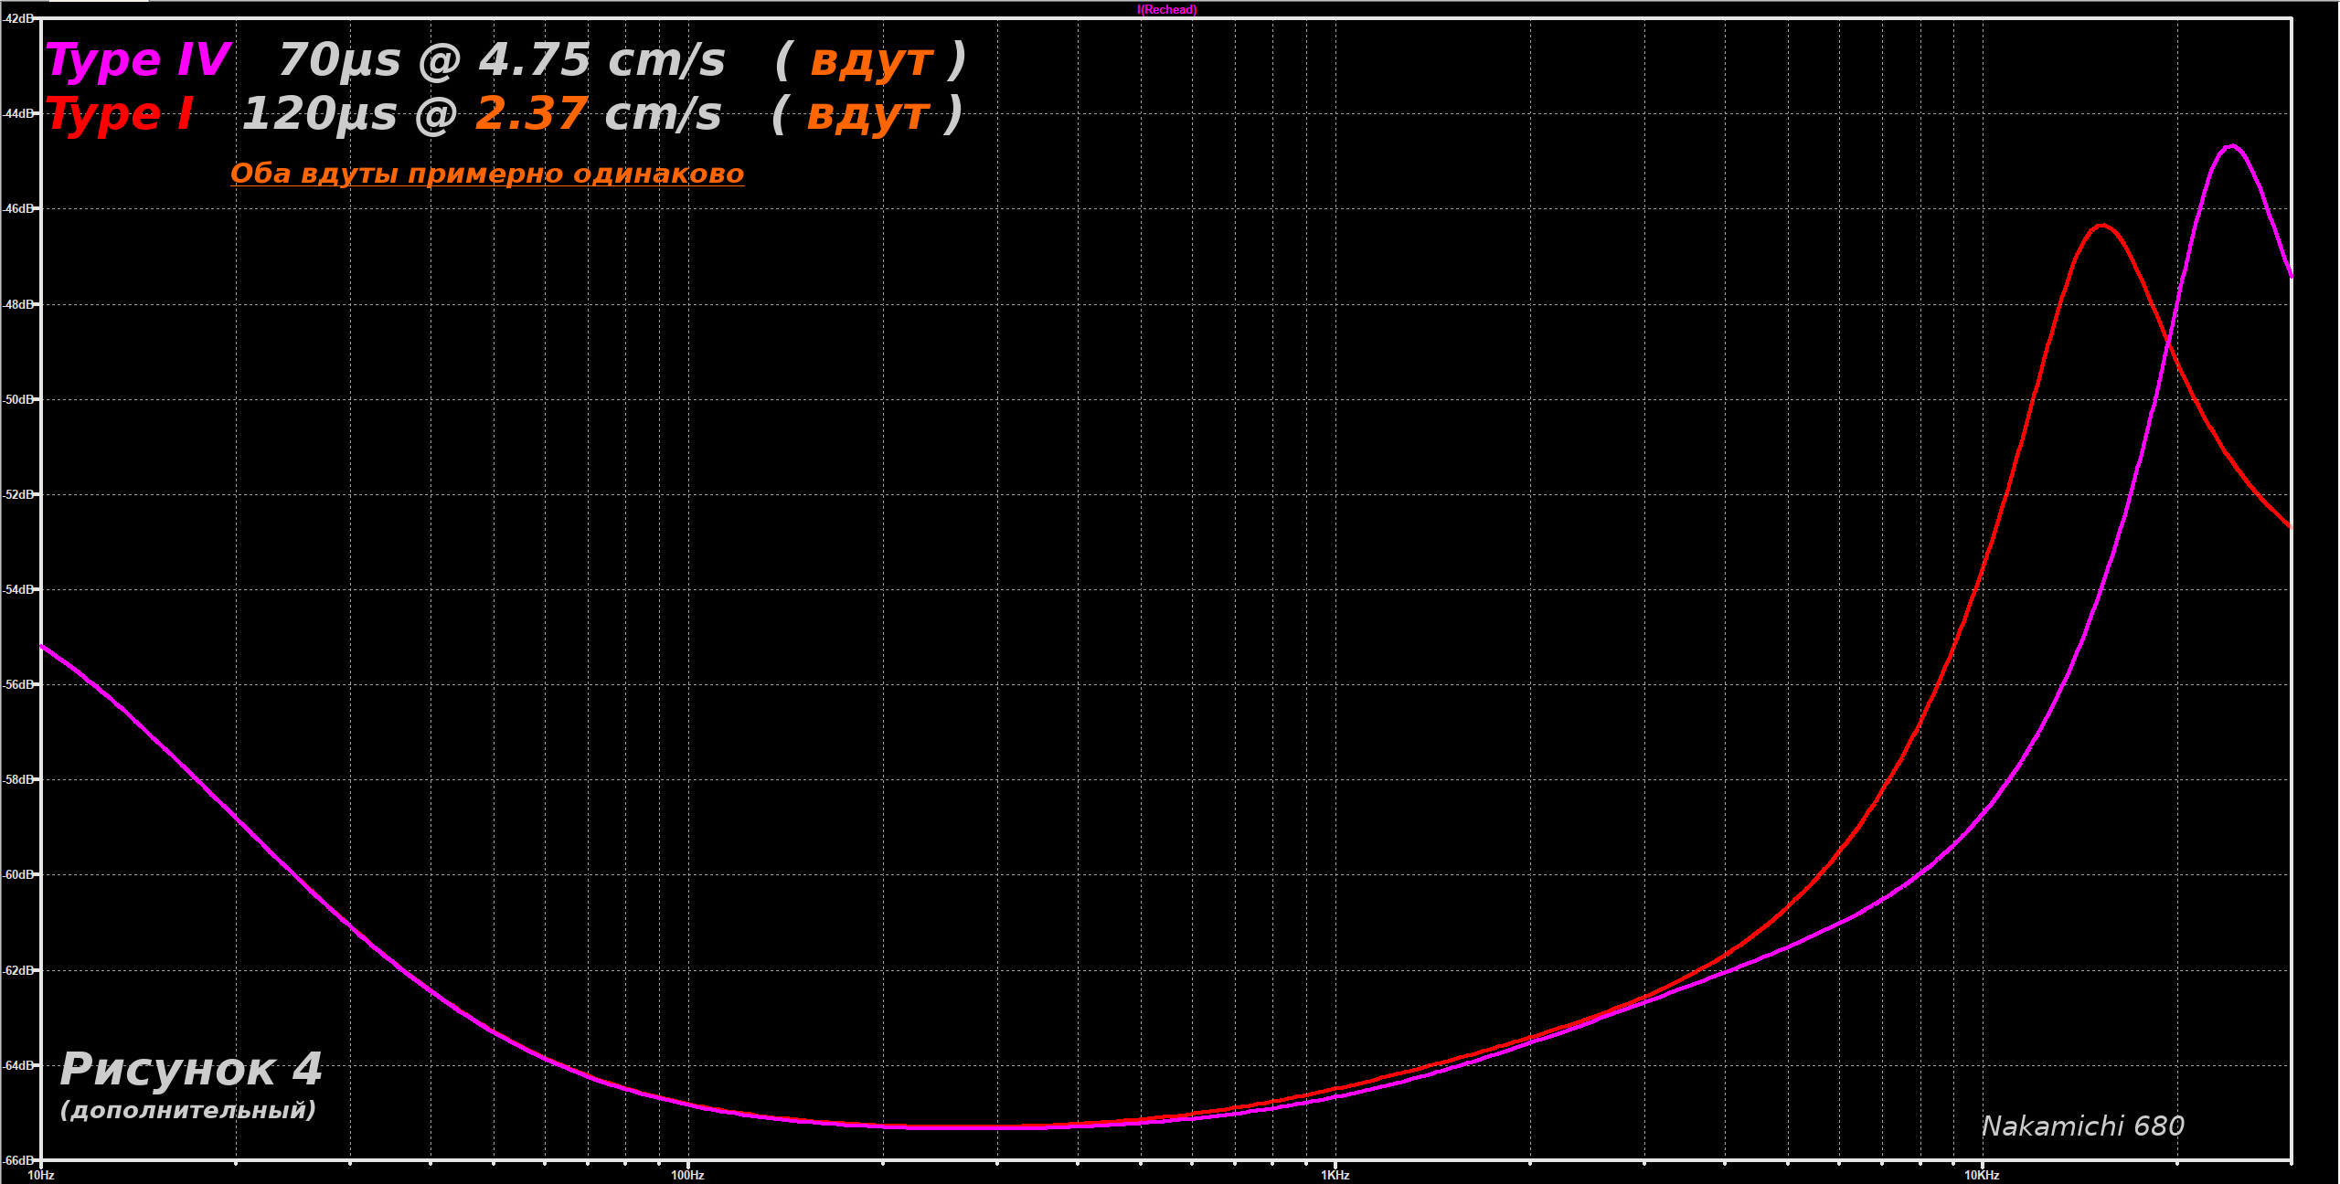The width and height of the screenshot is (2340, 1184).
Task: Click the 100Hz frequency axis label
Action: pos(687,1175)
